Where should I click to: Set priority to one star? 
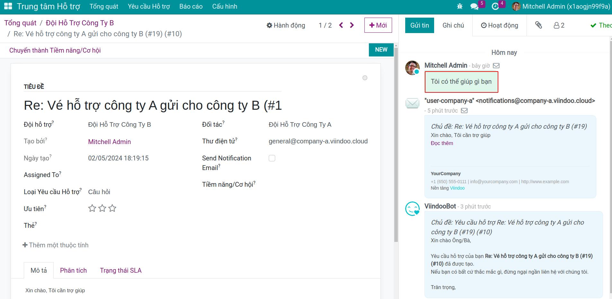click(x=92, y=208)
